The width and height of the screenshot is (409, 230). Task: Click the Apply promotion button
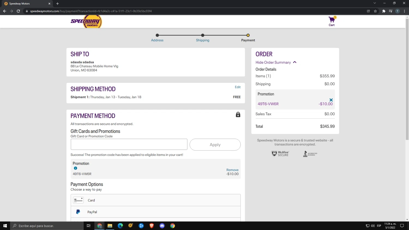215,145
